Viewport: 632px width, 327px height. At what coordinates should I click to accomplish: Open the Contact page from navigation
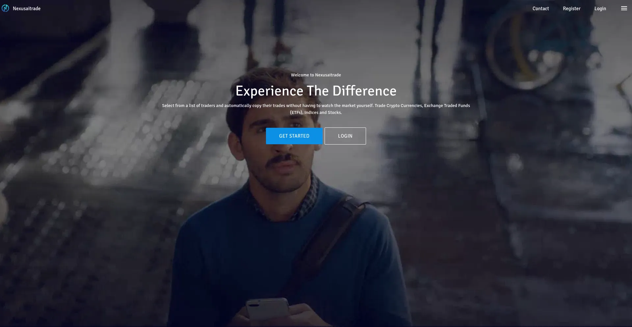point(540,9)
